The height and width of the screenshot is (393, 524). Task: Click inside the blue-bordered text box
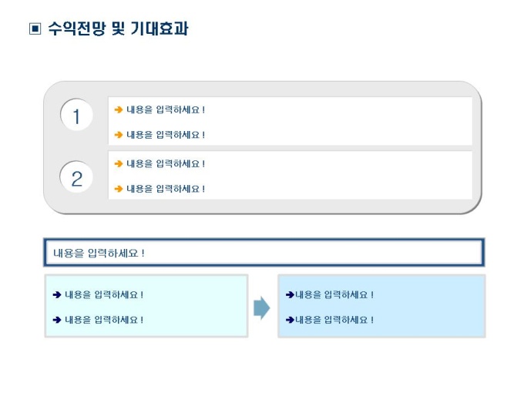264,253
